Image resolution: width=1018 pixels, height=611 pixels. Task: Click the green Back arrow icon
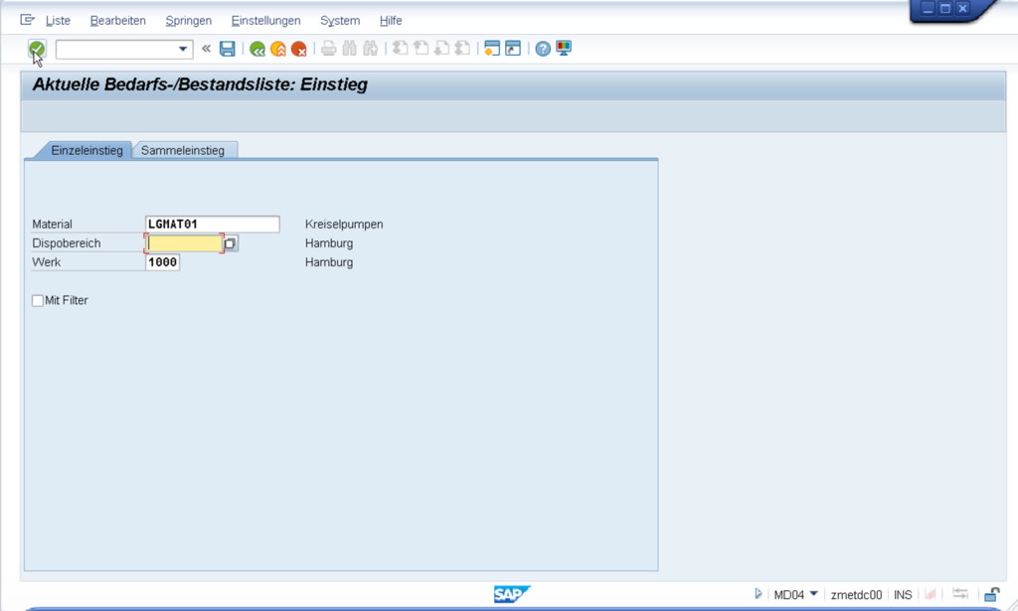(x=257, y=49)
